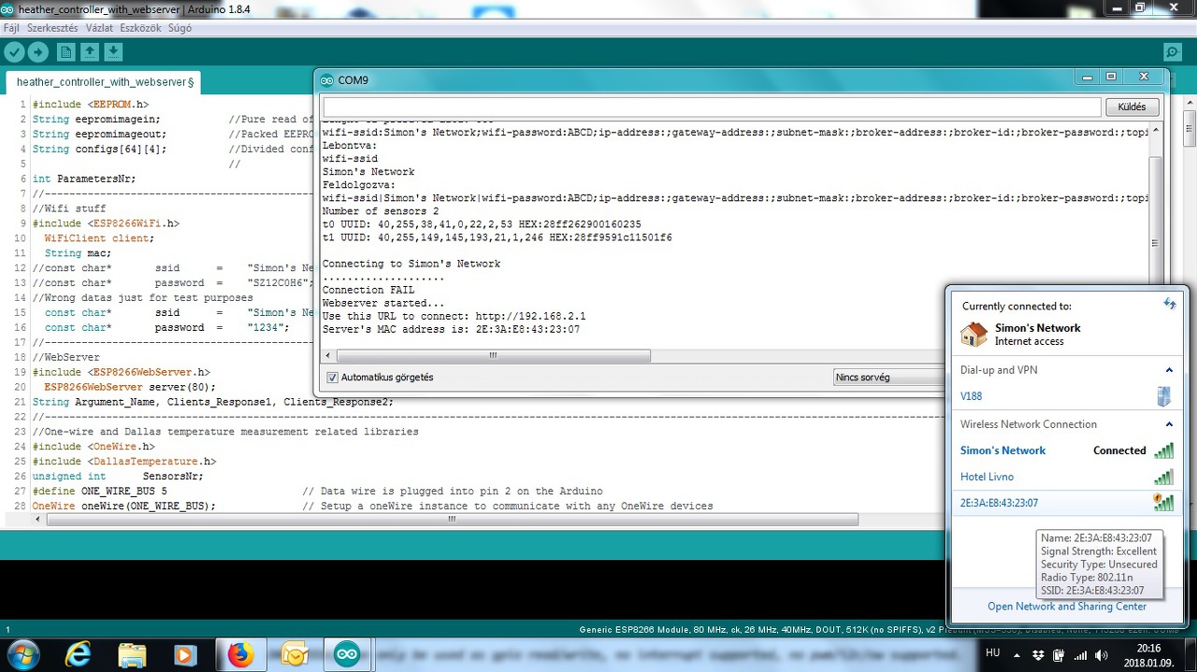This screenshot has height=672, width=1197.
Task: Open Windows Explorer folder on taskbar
Action: click(132, 655)
